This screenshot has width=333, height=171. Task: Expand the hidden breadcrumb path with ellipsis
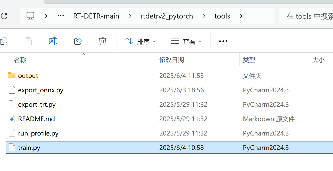point(61,16)
